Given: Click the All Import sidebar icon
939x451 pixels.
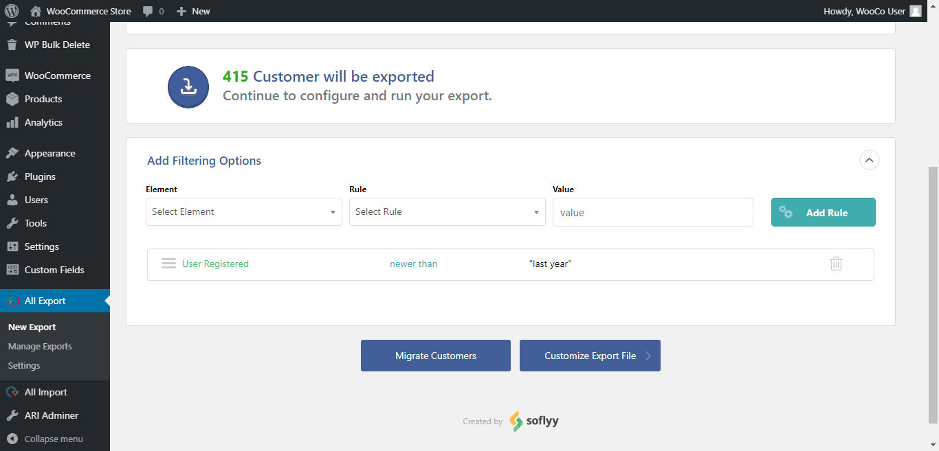Looking at the screenshot, I should click(12, 392).
